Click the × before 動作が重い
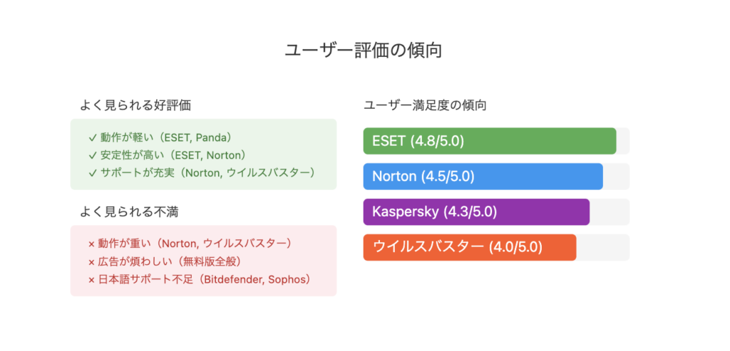This screenshot has height=351, width=730. pyautogui.click(x=91, y=244)
